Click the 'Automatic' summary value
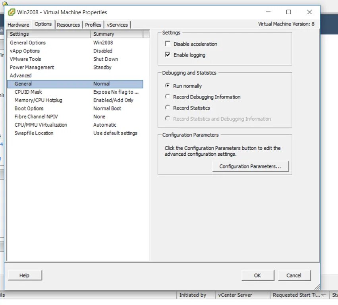 pos(104,125)
